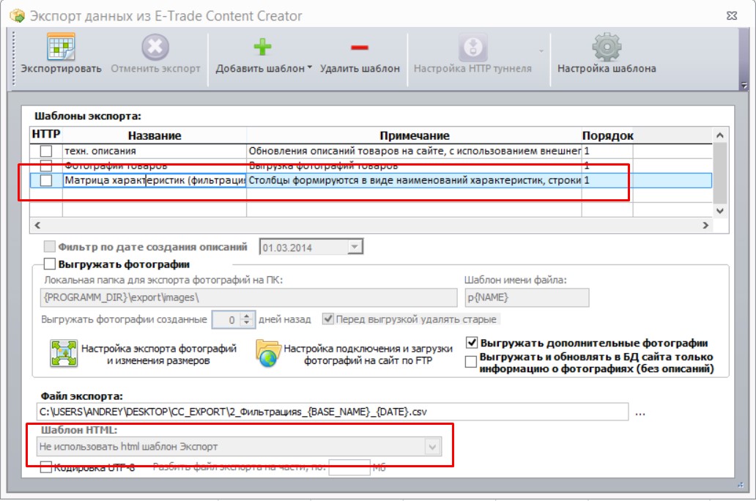Click the Шаблон имени файла p{NAME} field
This screenshot has height=501, width=756.
pyautogui.click(x=527, y=297)
